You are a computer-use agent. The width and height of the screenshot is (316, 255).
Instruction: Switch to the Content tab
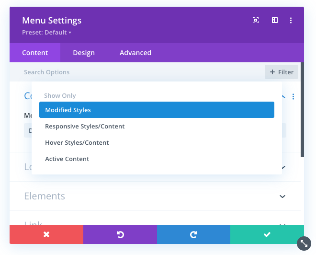[x=35, y=53]
